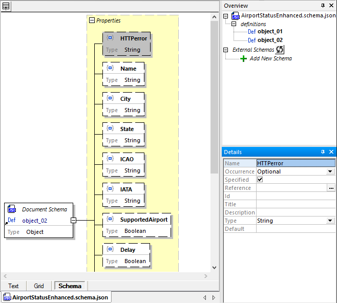This screenshot has width=337, height=303.
Task: Click the schema overview icon at top-left
Action: [6, 6]
